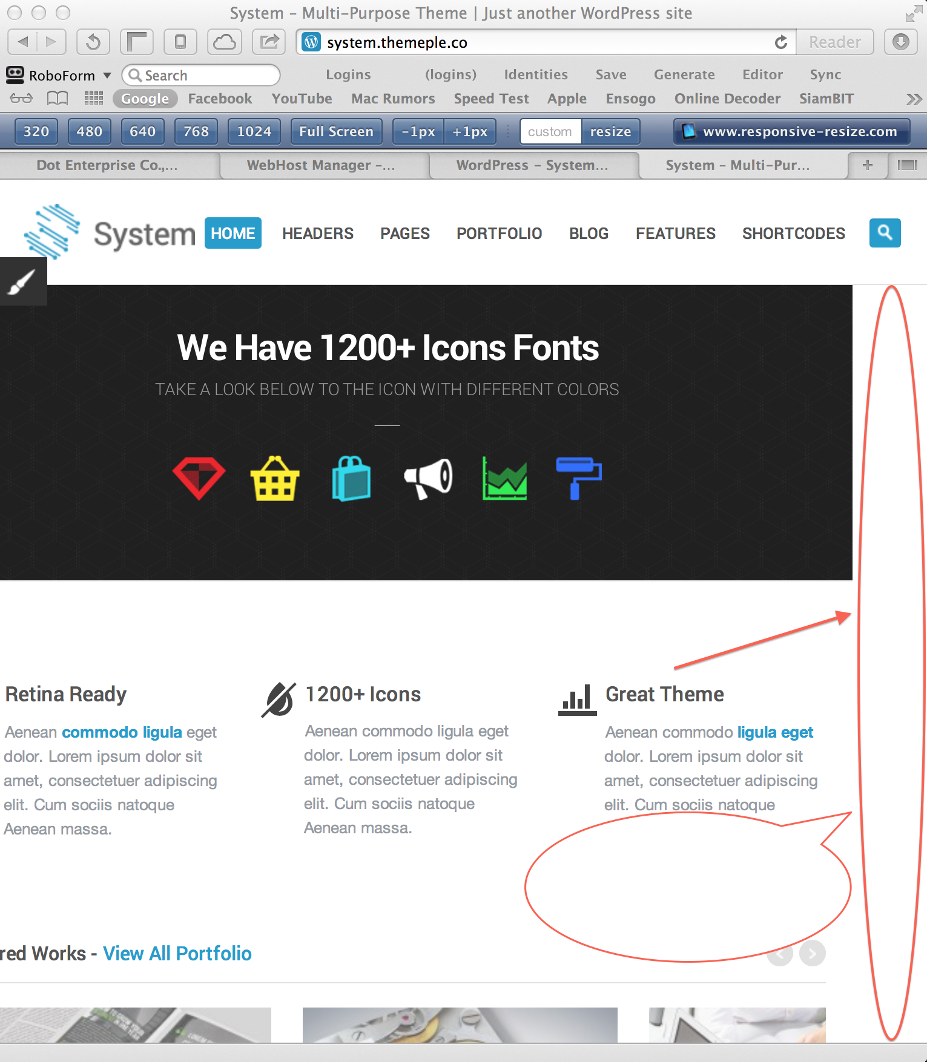Click the Safari forward arrow button
The height and width of the screenshot is (1062, 927).
pos(52,42)
